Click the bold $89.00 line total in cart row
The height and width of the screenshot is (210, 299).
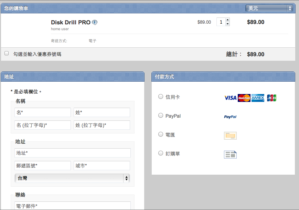point(256,22)
